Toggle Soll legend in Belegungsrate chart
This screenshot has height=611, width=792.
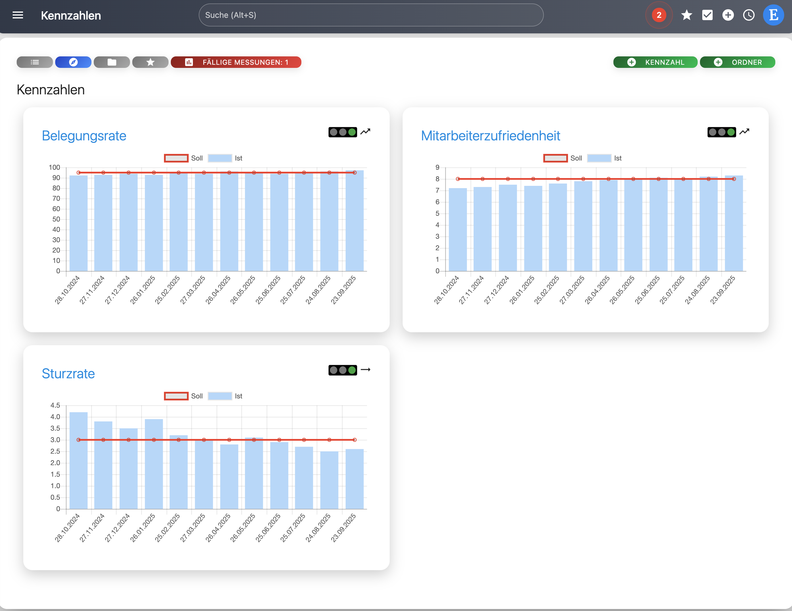pyautogui.click(x=183, y=158)
